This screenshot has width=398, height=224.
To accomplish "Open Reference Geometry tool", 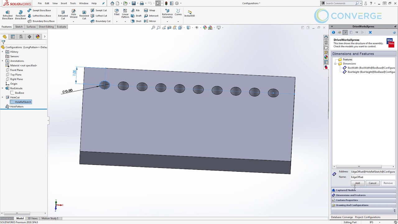I will 167,14.
